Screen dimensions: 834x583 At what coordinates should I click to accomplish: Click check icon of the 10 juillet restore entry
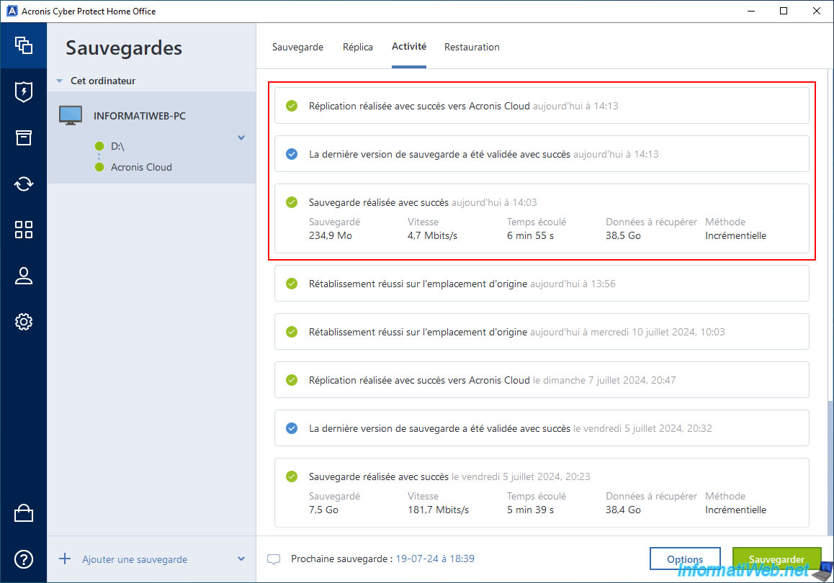point(292,332)
